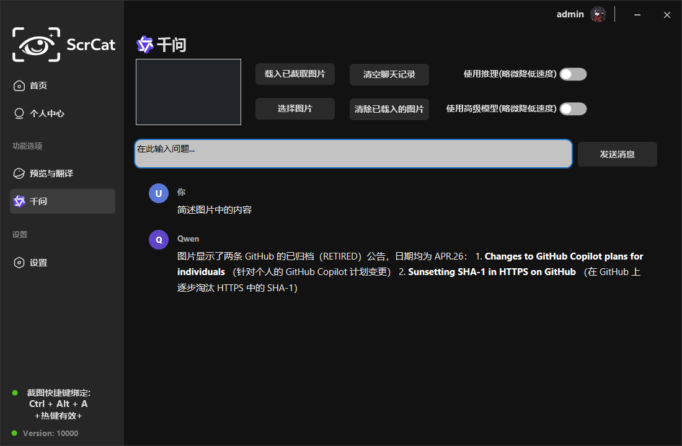Click the purple Q Qwen avatar
Viewport: 682px width, 446px height.
(x=159, y=240)
